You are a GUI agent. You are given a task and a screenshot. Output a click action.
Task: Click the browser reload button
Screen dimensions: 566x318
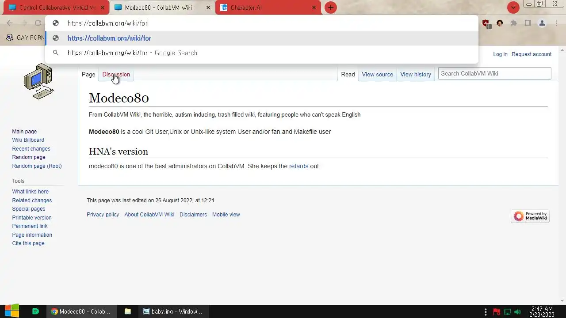38,23
